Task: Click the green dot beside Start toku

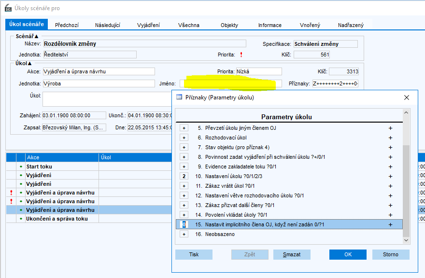Action: pos(21,167)
